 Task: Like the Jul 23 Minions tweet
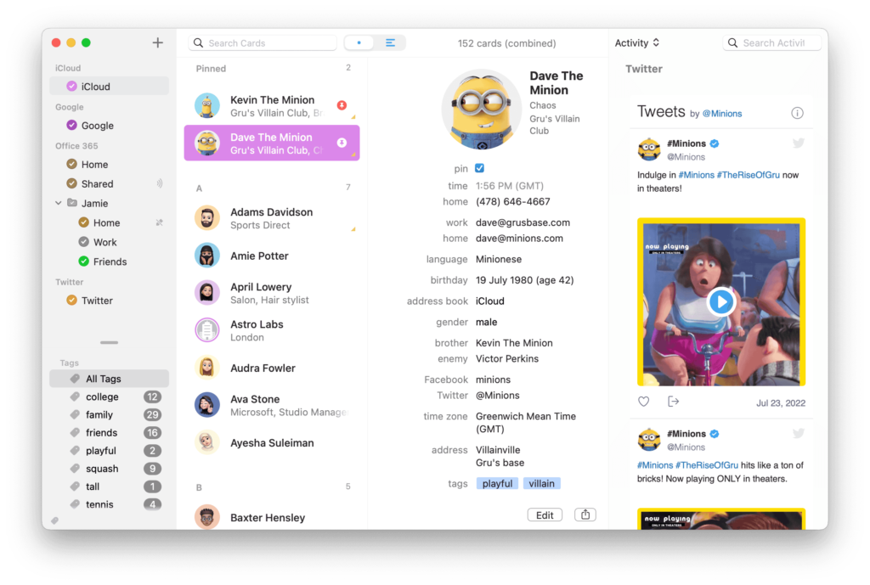[643, 402]
